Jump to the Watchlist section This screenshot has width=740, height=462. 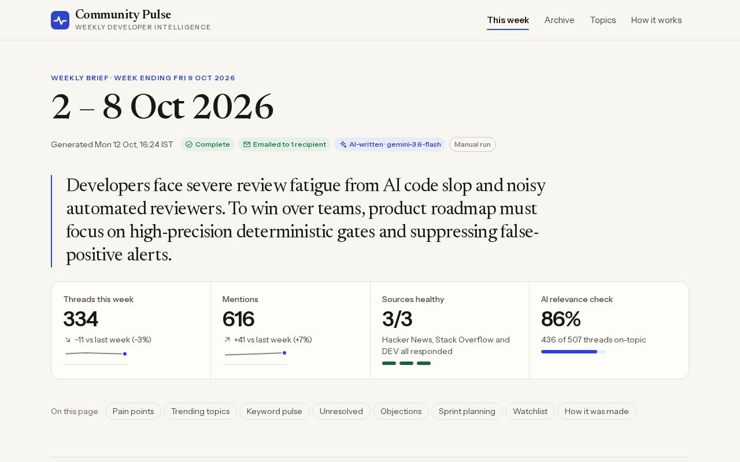[x=530, y=411]
